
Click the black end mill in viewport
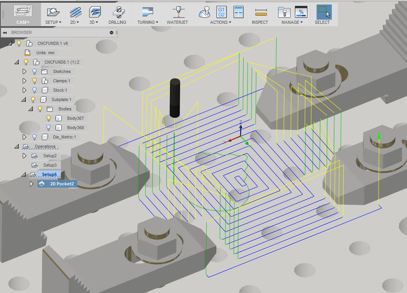(x=175, y=98)
